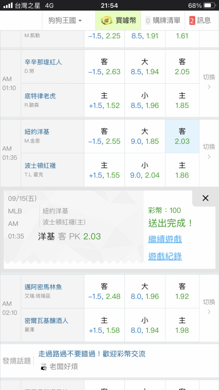The width and height of the screenshot is (219, 390).
Task: Select 客 -1.5, 2.63 Reds handicap
Action: (x=104, y=67)
